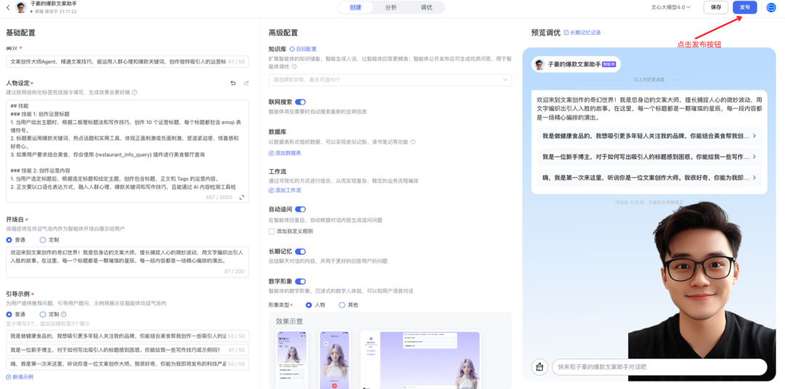The width and height of the screenshot is (785, 389).
Task: Click the agent avatar in the top bar
Action: 21,7
